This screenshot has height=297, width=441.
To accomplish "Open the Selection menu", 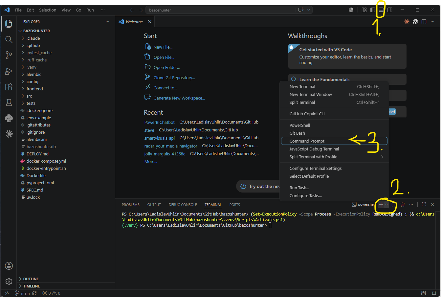I will [x=48, y=10].
